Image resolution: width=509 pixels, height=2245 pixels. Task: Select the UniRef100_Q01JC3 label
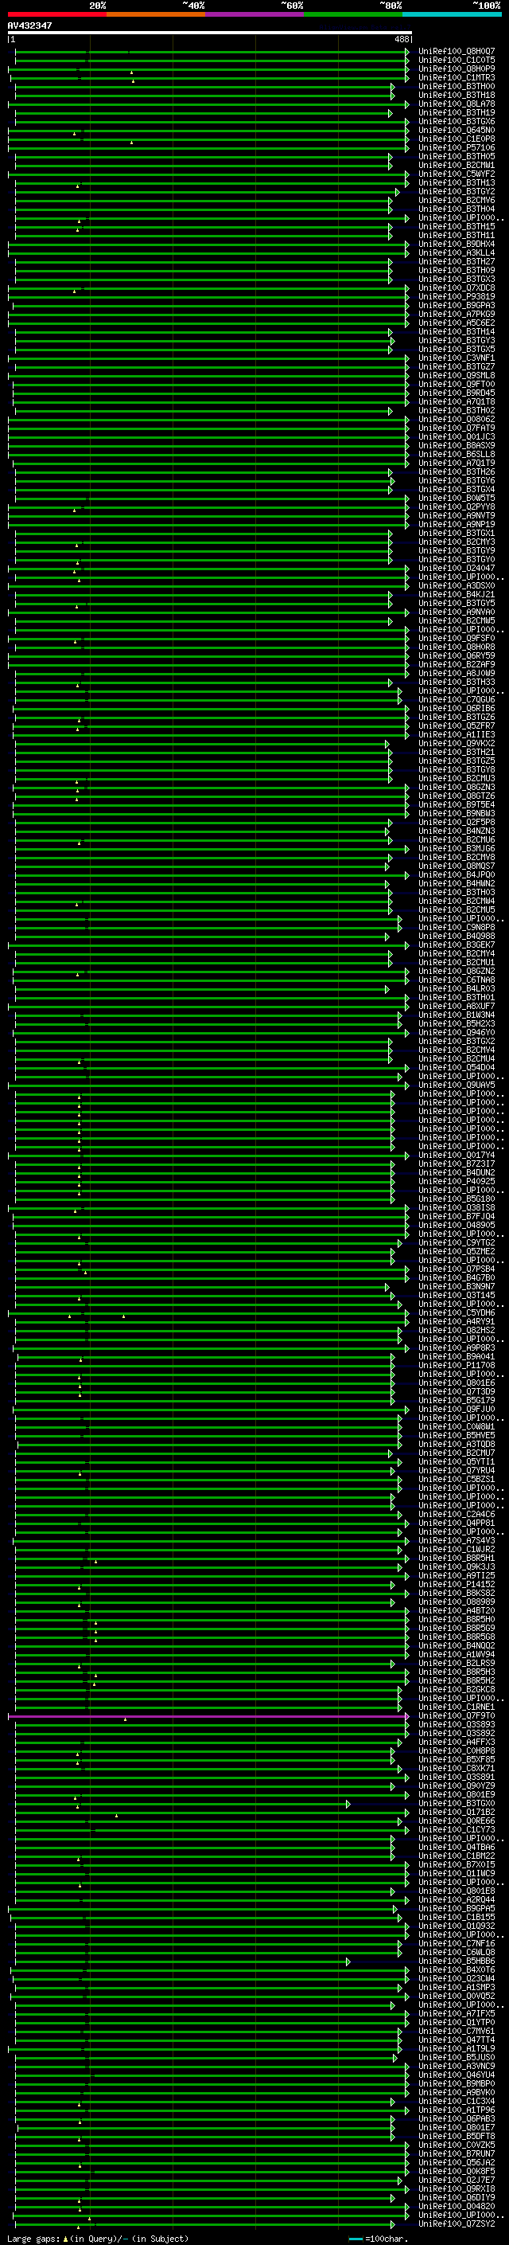click(457, 436)
